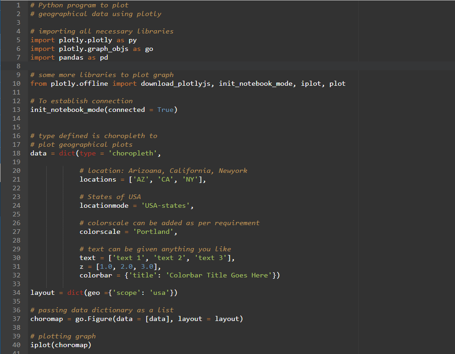
Task: Click the string 'NY' in locations list
Action: (190, 179)
